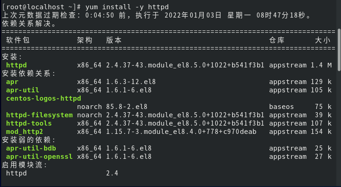This screenshot has height=187, width=341.
Task: Click the 大小 column header
Action: coord(323,40)
